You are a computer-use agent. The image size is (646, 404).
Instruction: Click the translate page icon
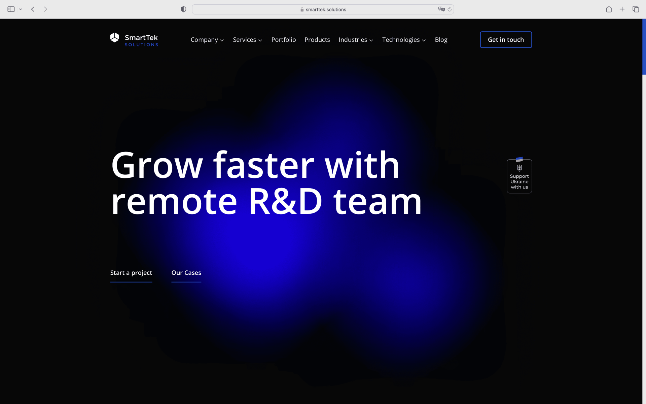click(x=441, y=9)
